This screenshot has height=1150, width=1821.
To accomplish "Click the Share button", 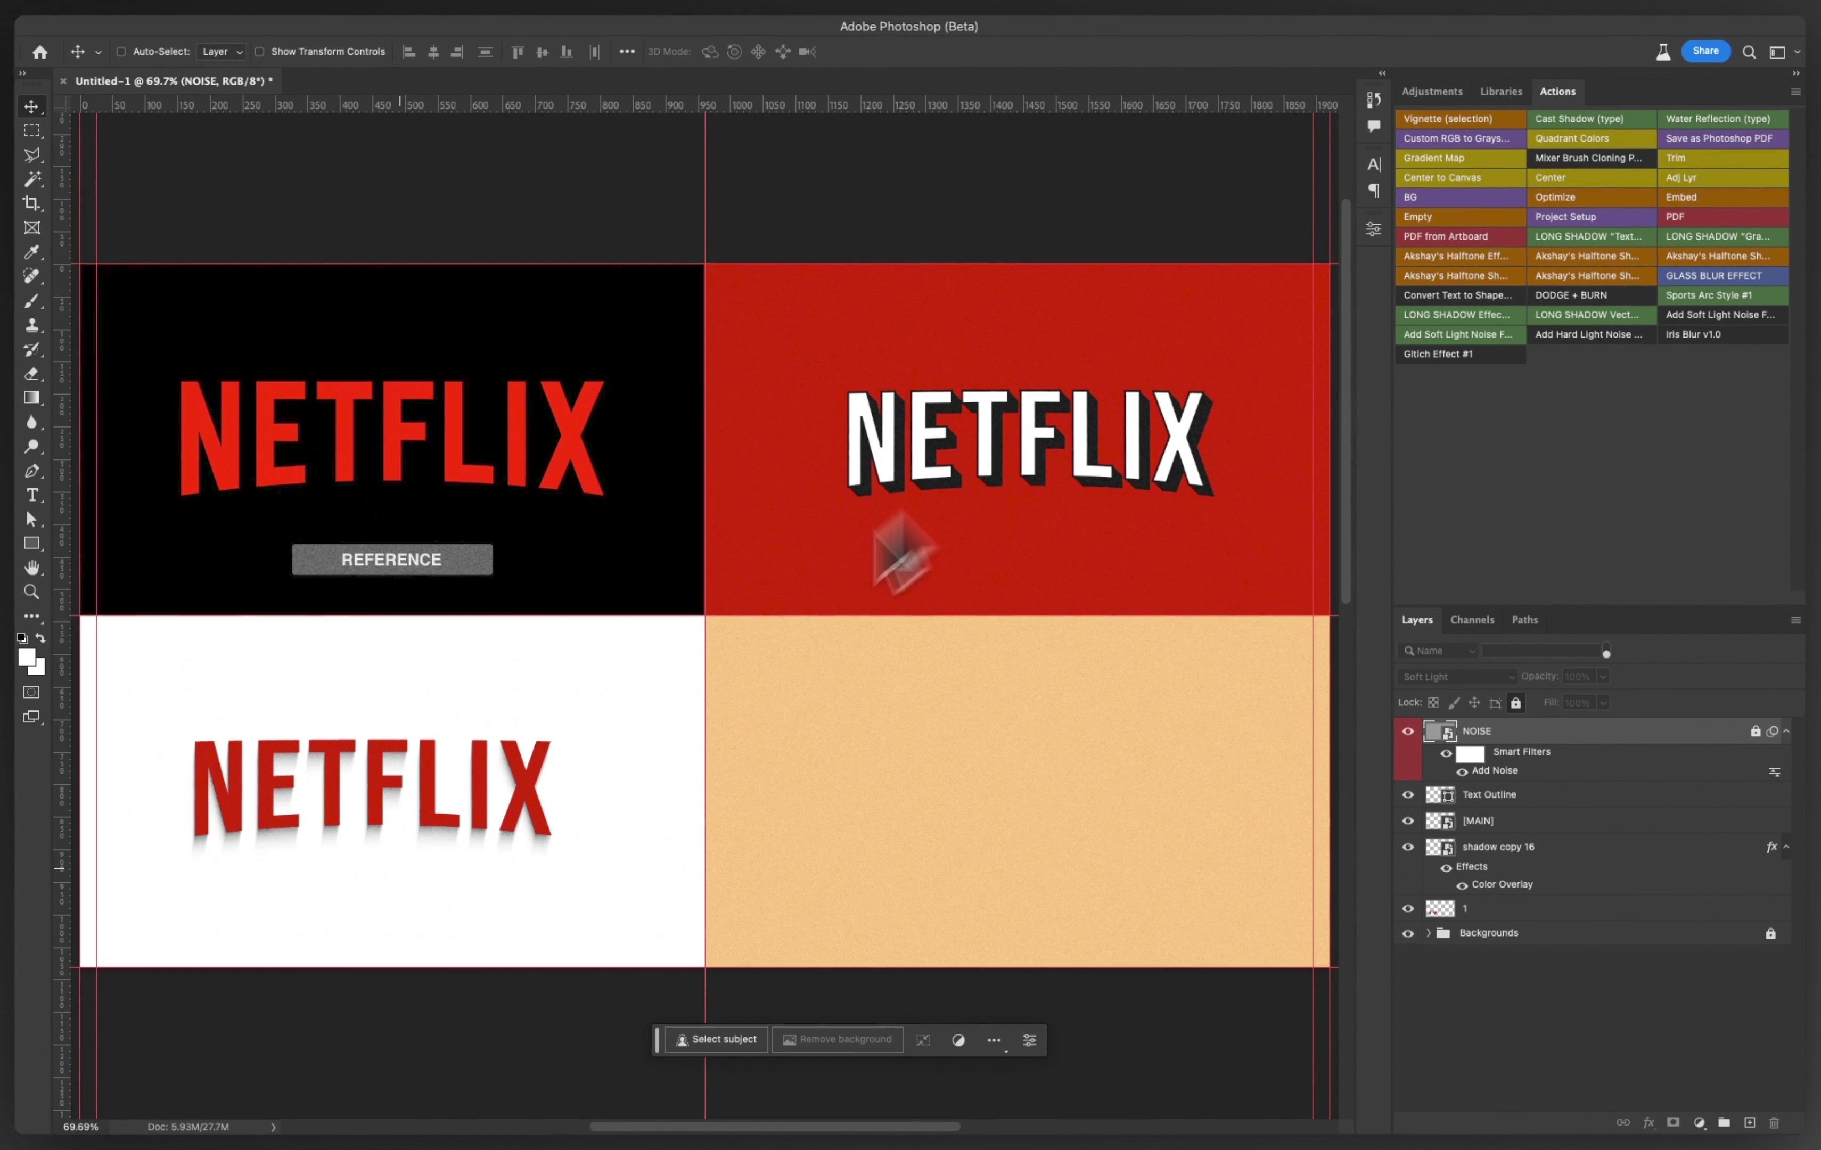I will pyautogui.click(x=1705, y=52).
